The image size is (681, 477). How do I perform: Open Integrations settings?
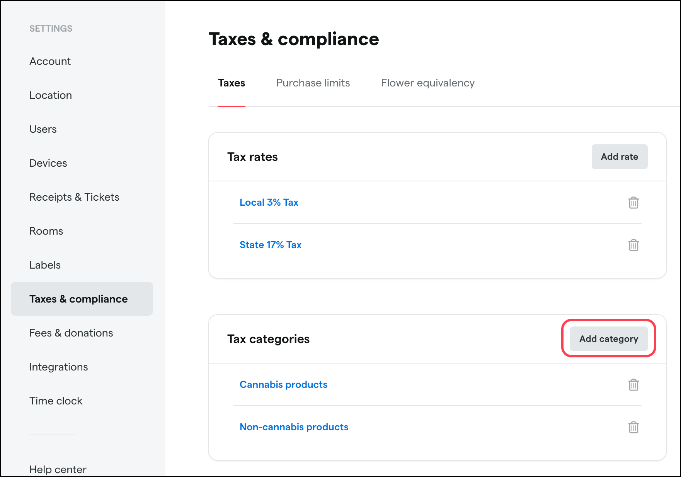pyautogui.click(x=59, y=367)
